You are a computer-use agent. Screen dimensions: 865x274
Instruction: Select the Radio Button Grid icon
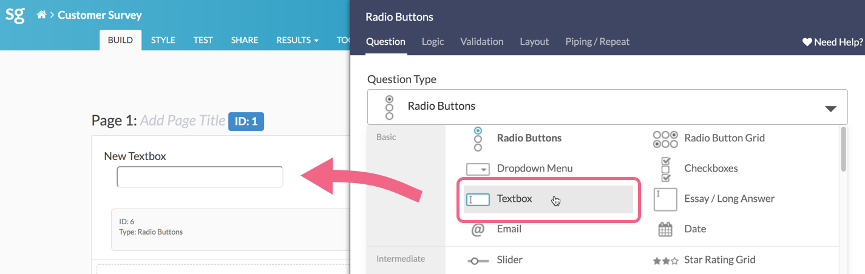(x=665, y=139)
